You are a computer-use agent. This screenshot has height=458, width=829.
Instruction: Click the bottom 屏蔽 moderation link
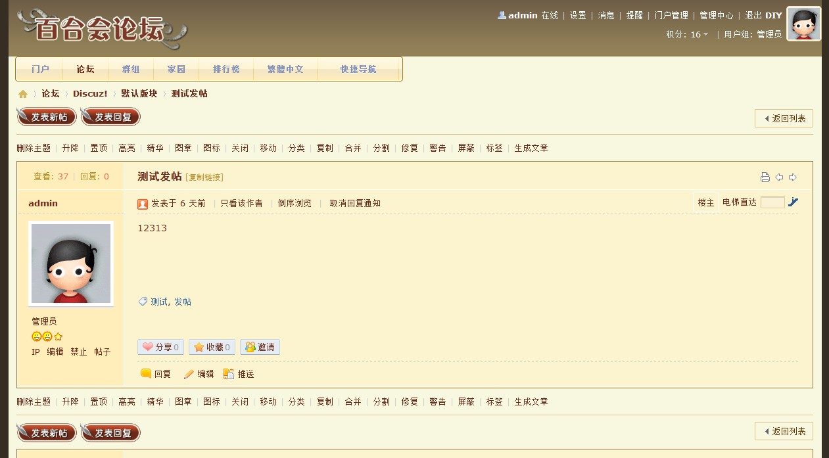coord(466,402)
